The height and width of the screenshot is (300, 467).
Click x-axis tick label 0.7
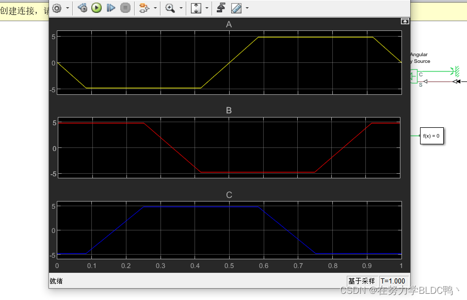[298, 266]
